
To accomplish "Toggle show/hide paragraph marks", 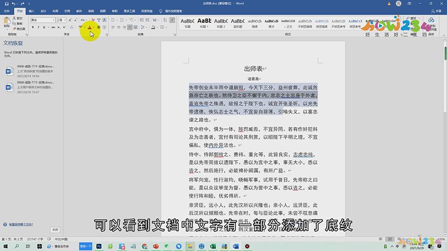I will pos(173,20).
